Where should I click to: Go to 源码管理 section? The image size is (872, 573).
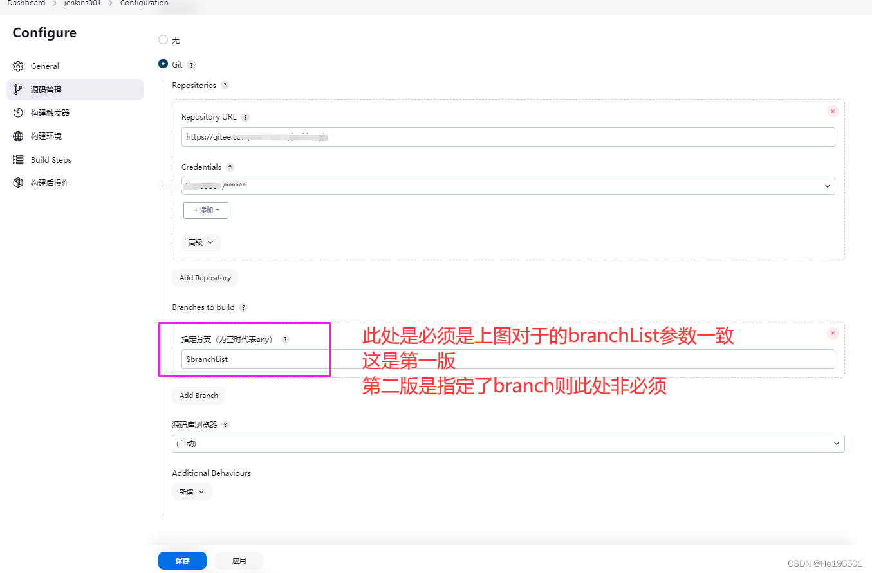75,89
